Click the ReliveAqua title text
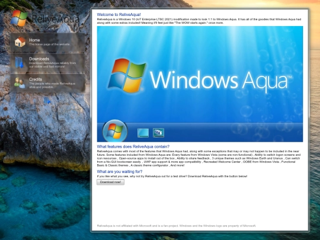Screen dimensions: 320x240 click(56, 19)
